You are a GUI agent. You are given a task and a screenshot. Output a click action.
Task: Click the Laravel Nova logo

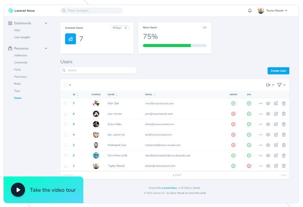coord(22,11)
